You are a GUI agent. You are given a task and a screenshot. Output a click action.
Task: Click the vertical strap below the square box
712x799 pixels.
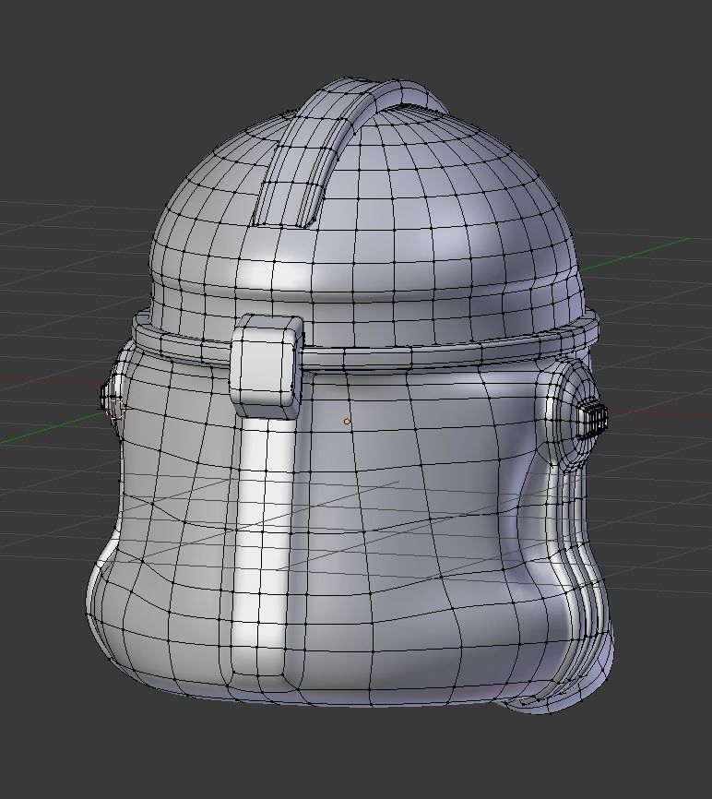(261, 544)
